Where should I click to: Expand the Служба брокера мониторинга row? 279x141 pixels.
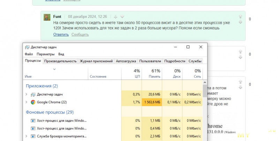27,136
